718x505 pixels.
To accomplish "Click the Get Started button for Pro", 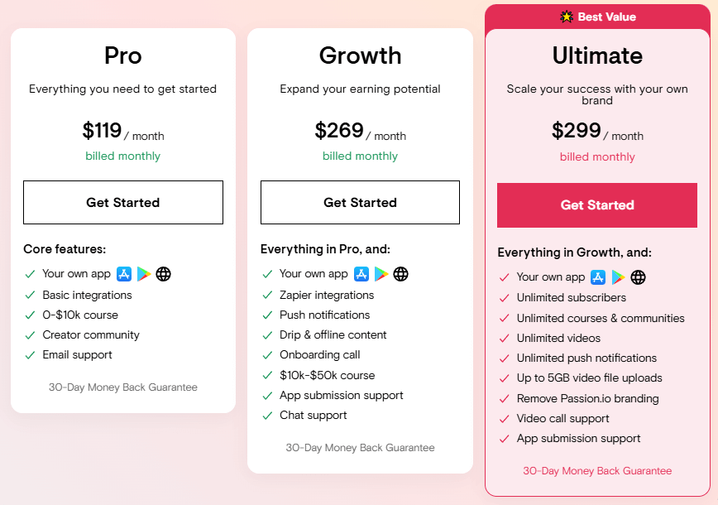I will coord(122,202).
